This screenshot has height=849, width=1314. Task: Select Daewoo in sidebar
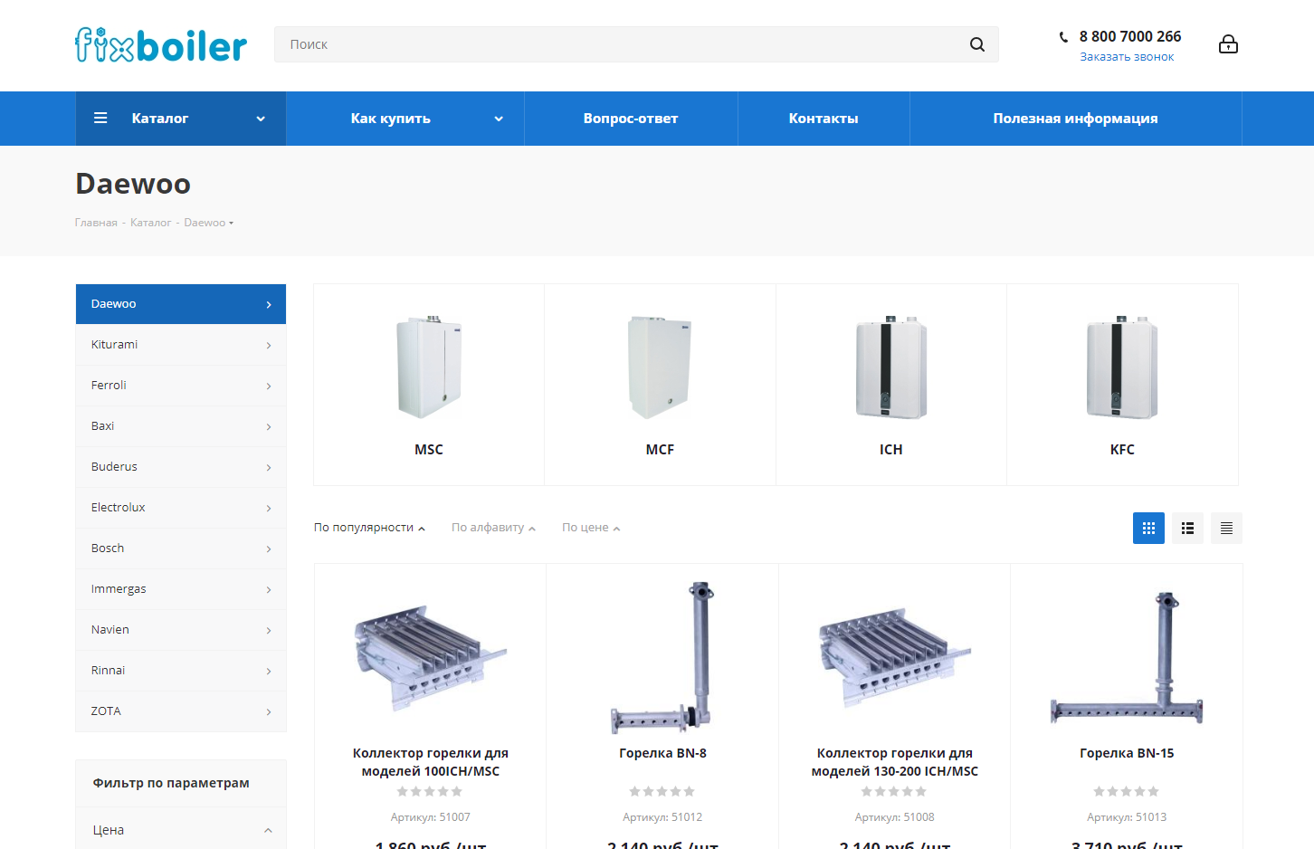[181, 304]
